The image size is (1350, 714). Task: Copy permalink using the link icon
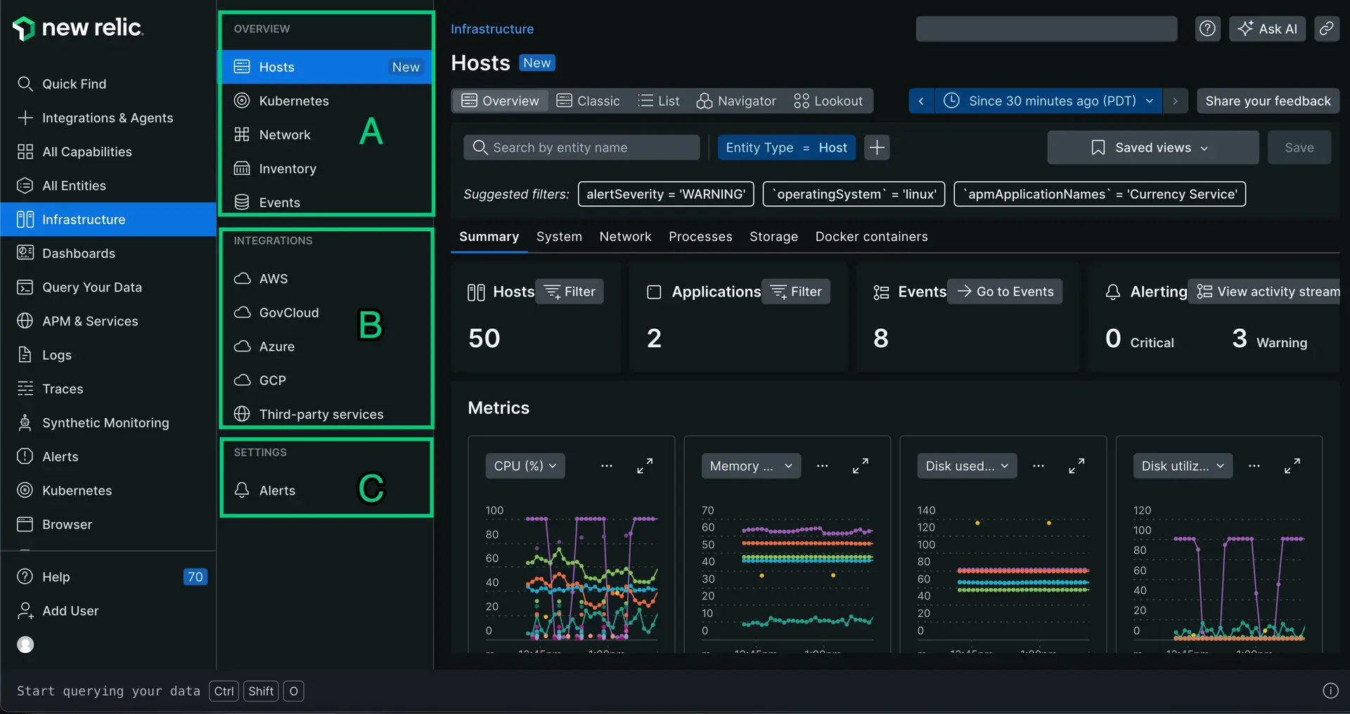(x=1326, y=29)
